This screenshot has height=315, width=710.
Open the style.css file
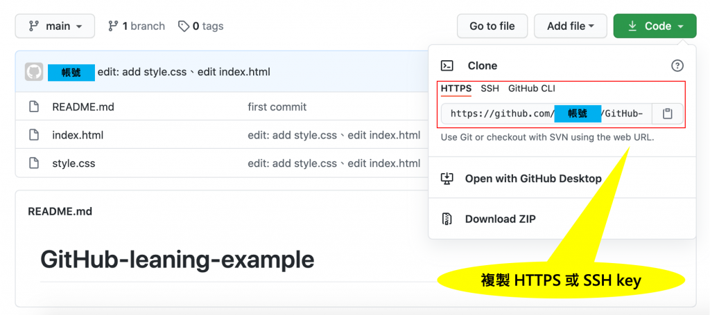pyautogui.click(x=73, y=163)
